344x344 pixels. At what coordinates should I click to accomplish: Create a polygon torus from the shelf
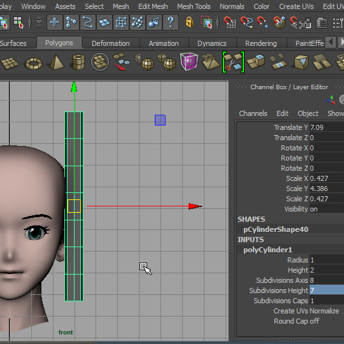click(34, 63)
